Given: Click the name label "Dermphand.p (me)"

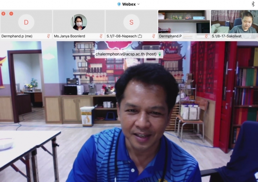Looking at the screenshot, I should [17, 36].
